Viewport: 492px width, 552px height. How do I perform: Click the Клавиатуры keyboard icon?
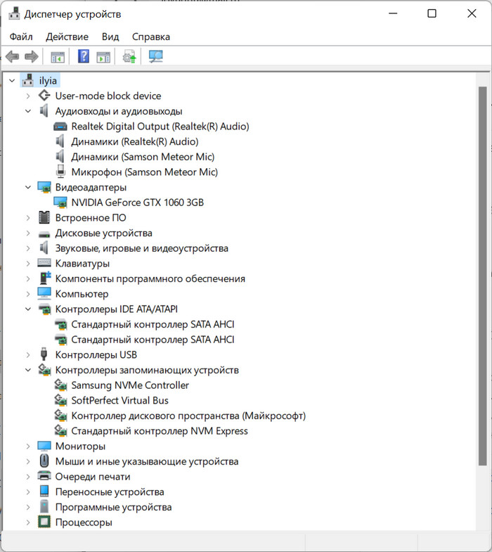click(x=44, y=263)
